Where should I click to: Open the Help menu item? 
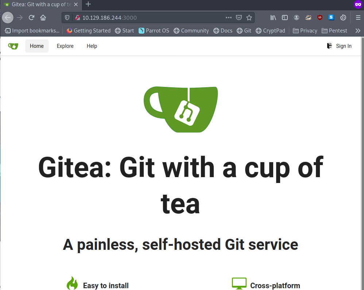(92, 46)
